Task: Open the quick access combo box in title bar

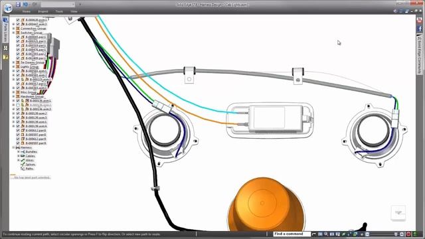Action: (58, 5)
